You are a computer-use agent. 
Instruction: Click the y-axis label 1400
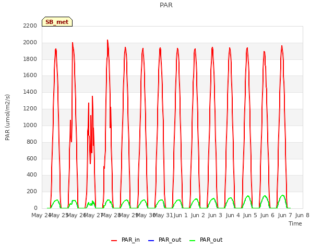point(30,92)
